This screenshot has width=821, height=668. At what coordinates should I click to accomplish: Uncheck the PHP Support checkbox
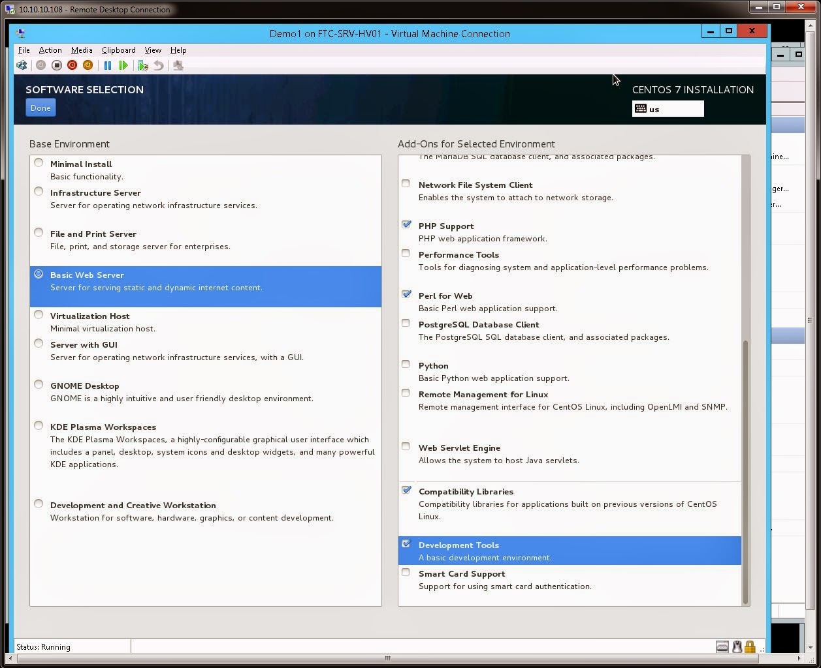pyautogui.click(x=406, y=224)
